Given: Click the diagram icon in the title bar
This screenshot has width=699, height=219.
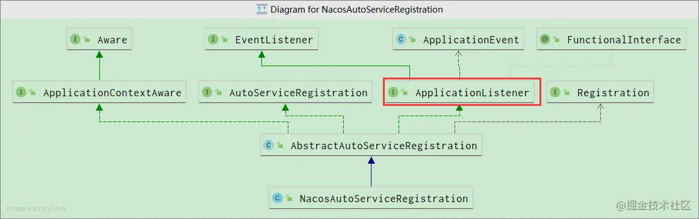Looking at the screenshot, I should (262, 10).
